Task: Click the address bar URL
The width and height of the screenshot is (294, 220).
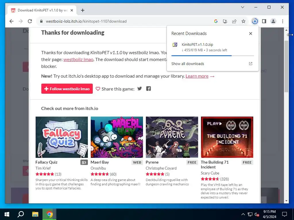Action: click(86, 21)
